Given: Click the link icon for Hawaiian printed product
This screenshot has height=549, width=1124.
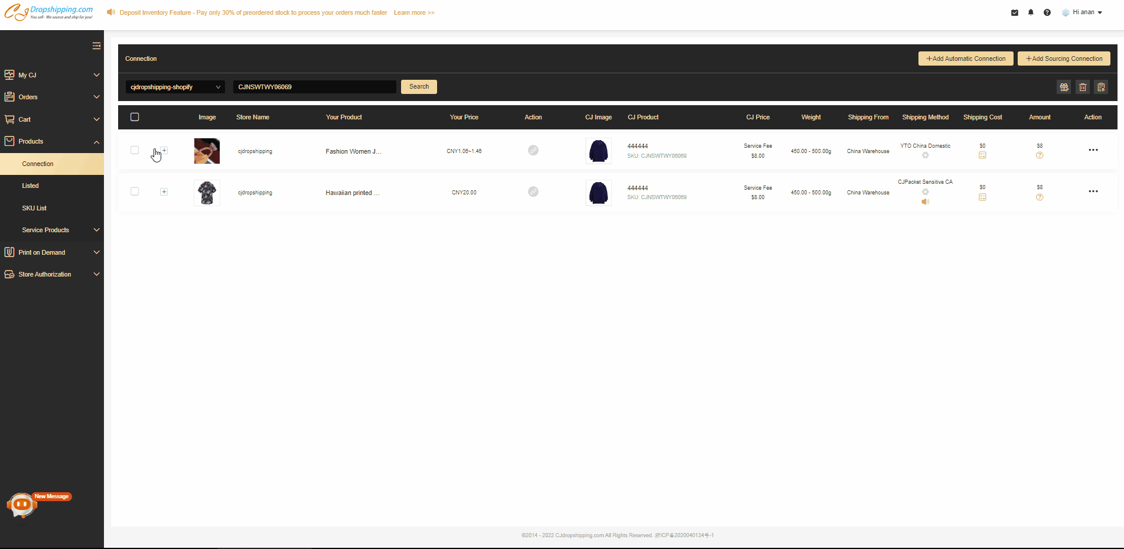Looking at the screenshot, I should point(533,192).
